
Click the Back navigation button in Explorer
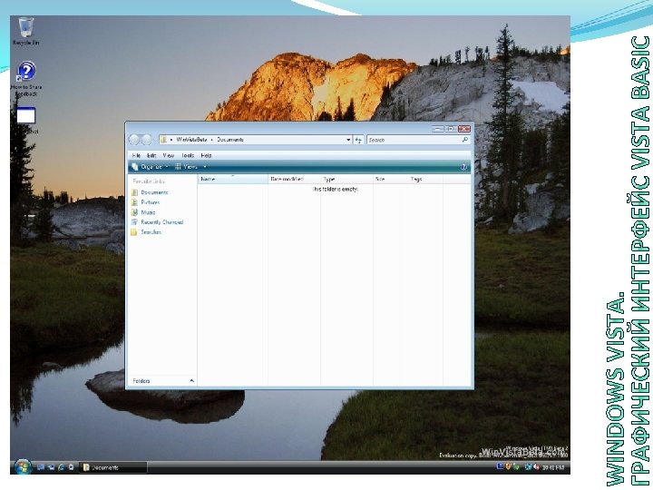(134, 140)
